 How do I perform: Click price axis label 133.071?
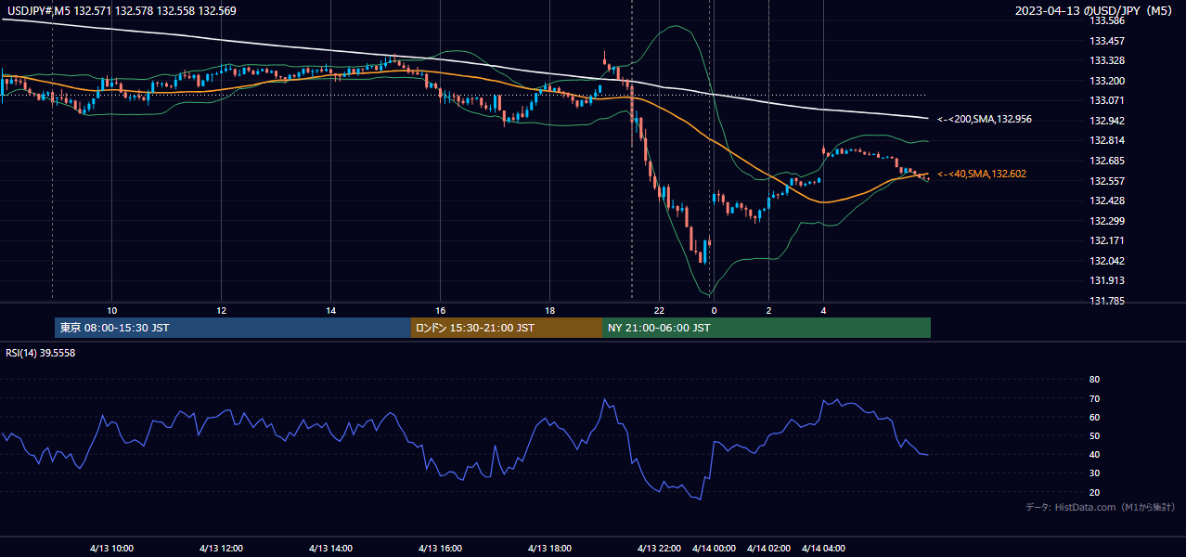coord(1107,100)
